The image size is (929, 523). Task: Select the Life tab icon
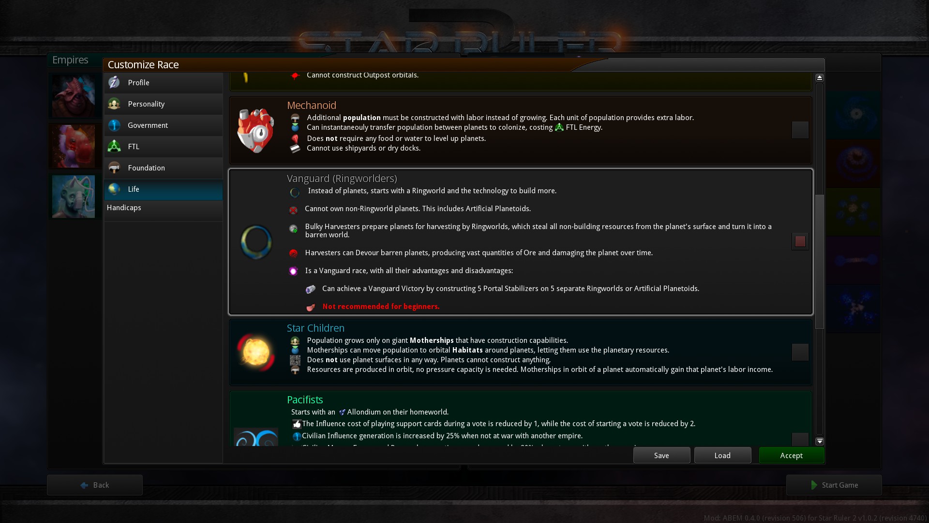click(114, 189)
